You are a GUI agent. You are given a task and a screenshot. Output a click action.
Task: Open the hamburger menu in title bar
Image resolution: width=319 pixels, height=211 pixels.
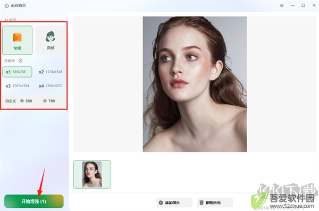282,5
